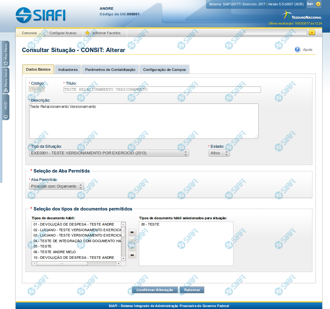330x309 pixels.
Task: Click the move-all-left double arrow button
Action: click(x=132, y=255)
